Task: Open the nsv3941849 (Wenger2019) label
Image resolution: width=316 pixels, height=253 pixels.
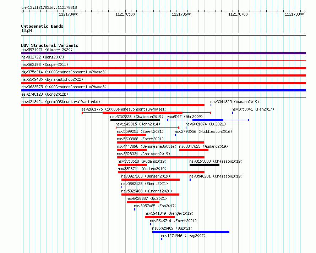Action: 169,213
